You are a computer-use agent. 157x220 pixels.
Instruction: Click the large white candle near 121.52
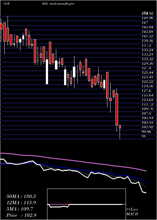[47, 72]
